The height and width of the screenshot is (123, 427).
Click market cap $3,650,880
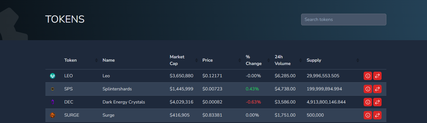(181, 76)
